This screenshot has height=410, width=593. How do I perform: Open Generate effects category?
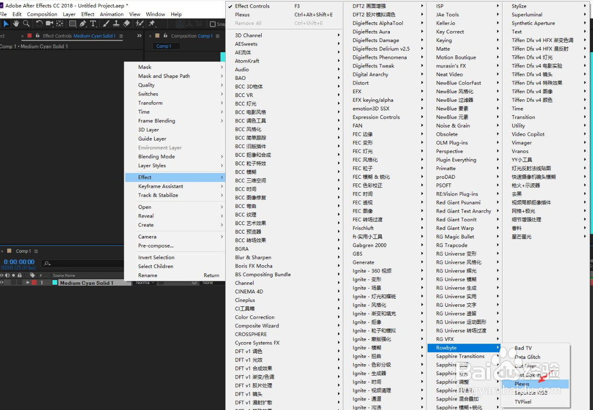point(388,262)
